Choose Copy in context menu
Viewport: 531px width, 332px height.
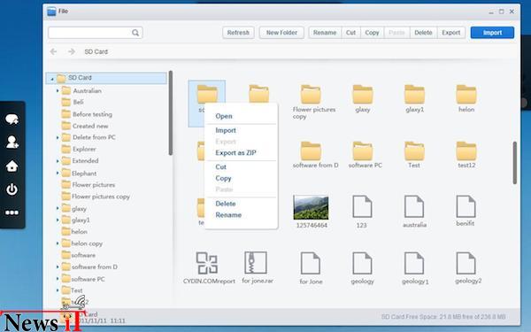(x=223, y=178)
